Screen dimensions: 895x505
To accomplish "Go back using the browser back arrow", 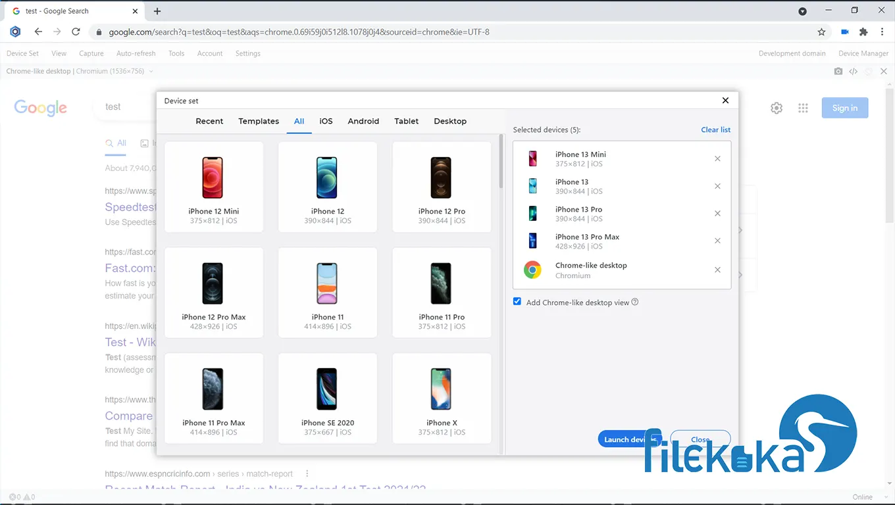I will 38,32.
